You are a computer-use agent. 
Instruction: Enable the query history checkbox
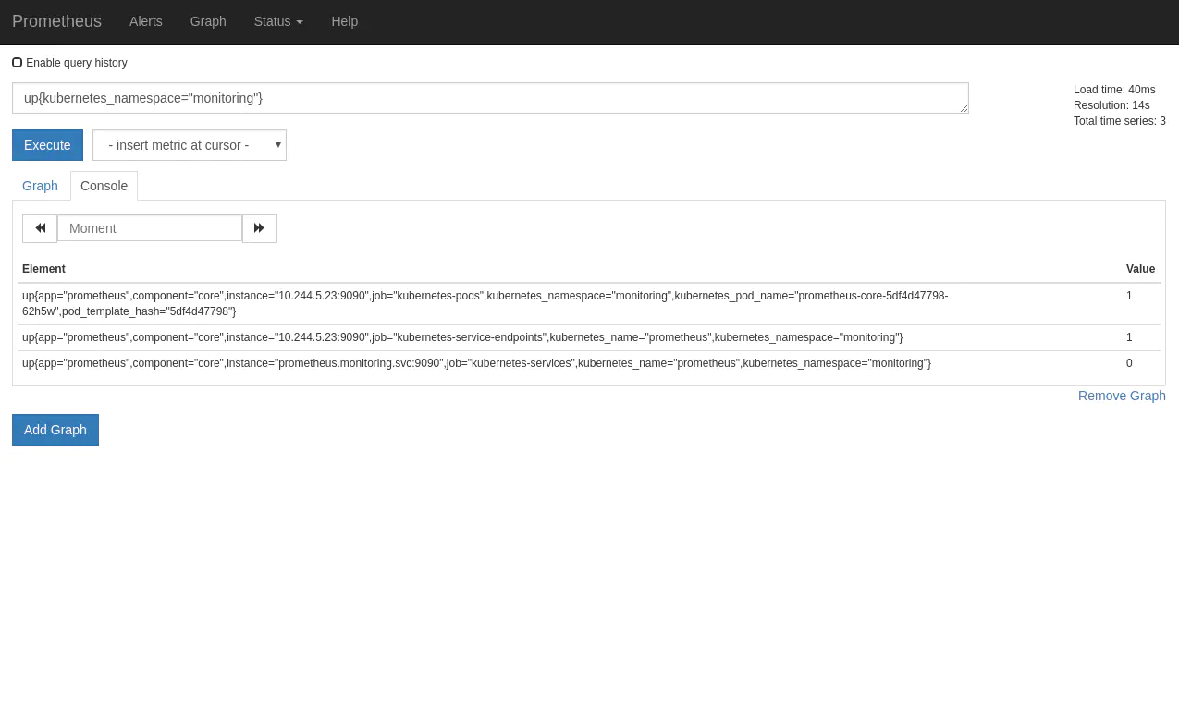(x=17, y=63)
